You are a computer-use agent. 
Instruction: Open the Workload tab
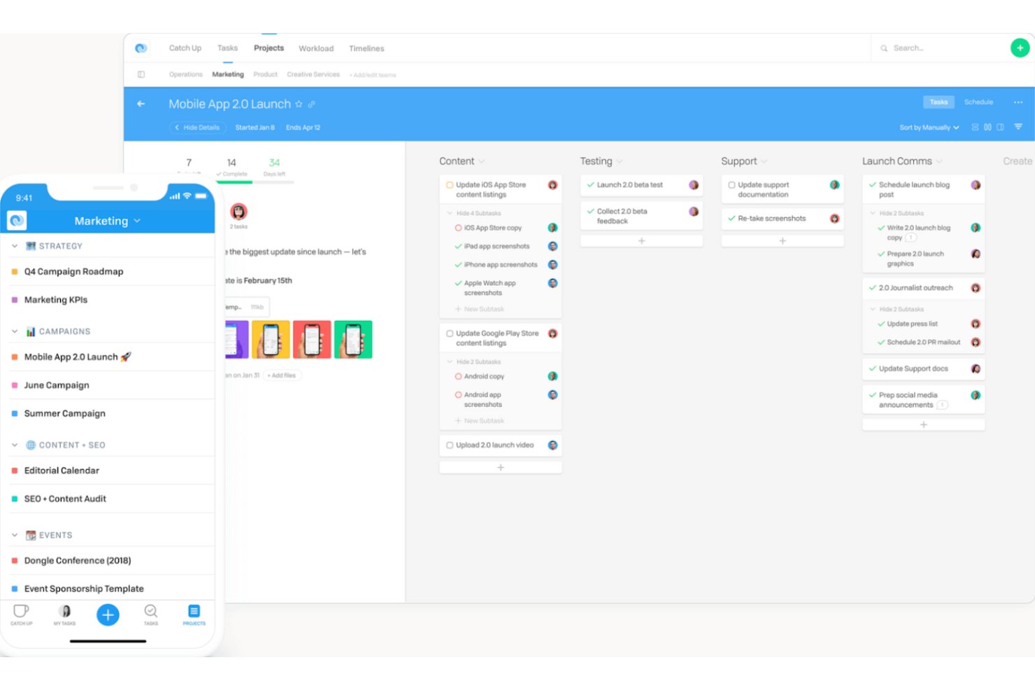(x=316, y=49)
